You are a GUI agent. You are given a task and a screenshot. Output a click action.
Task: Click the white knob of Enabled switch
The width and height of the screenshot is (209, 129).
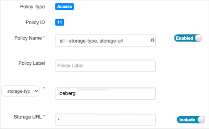point(198,38)
